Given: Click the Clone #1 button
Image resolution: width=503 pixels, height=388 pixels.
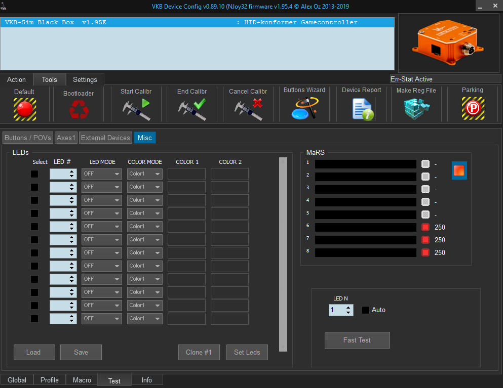Looking at the screenshot, I should coord(199,353).
